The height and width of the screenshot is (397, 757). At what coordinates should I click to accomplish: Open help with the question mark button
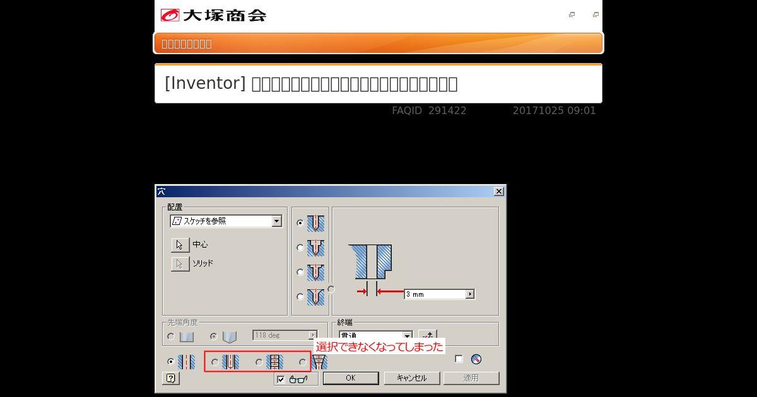click(171, 378)
